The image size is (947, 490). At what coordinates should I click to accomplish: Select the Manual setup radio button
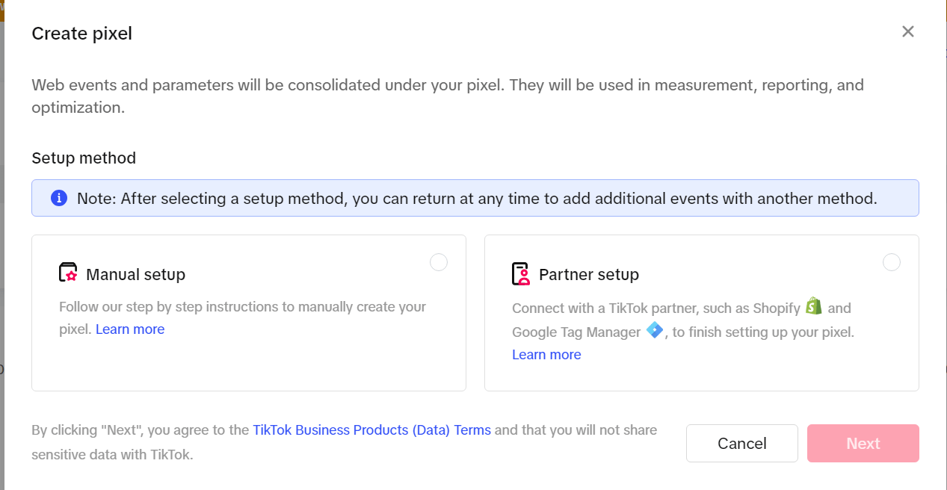pyautogui.click(x=439, y=262)
